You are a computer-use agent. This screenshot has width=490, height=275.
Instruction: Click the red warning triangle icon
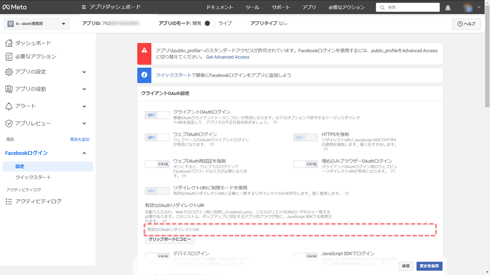tap(144, 50)
